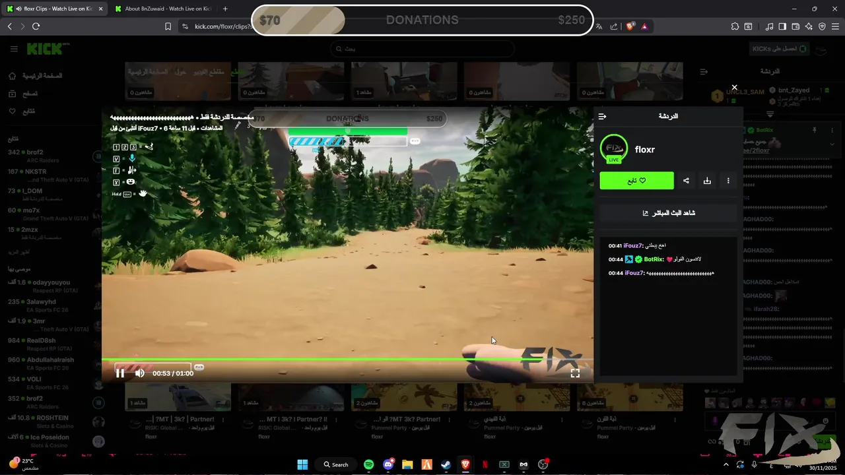845x475 pixels.
Task: Open Brave main hamburger menu
Action: pos(835,26)
